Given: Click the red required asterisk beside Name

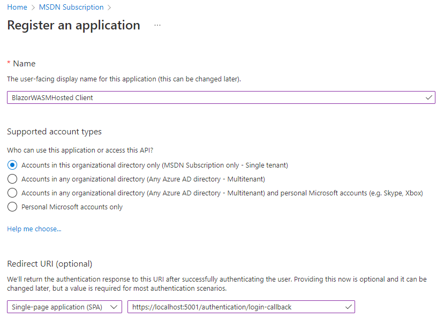Looking at the screenshot, I should [9, 64].
